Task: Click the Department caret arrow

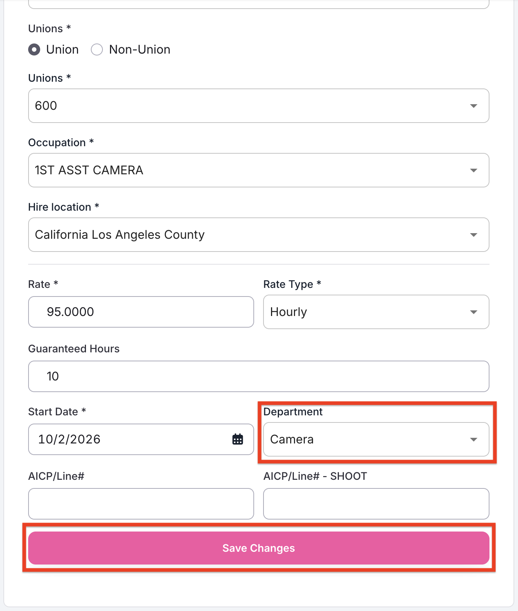Action: click(x=474, y=440)
